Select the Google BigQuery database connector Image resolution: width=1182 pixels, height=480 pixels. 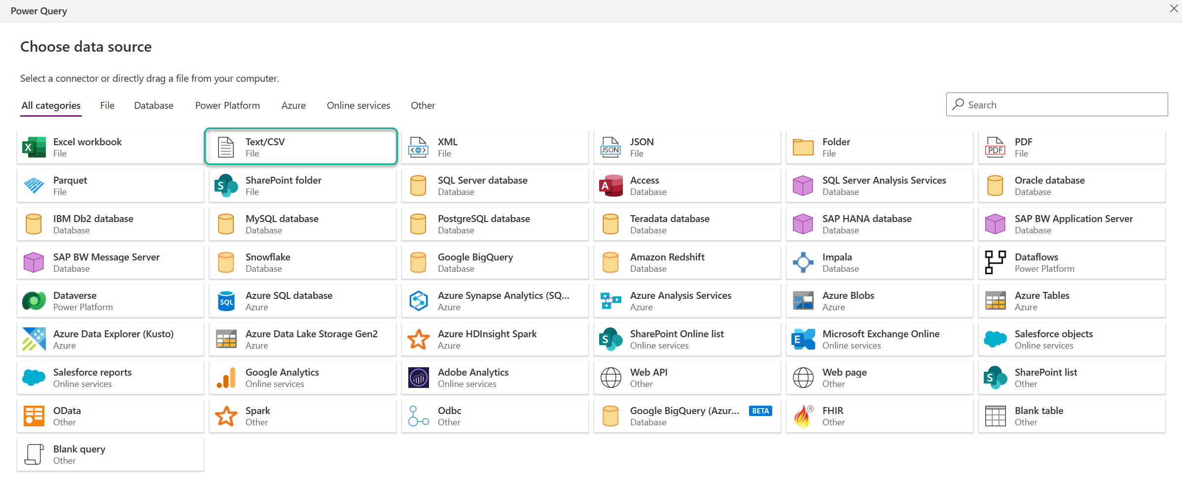click(495, 262)
